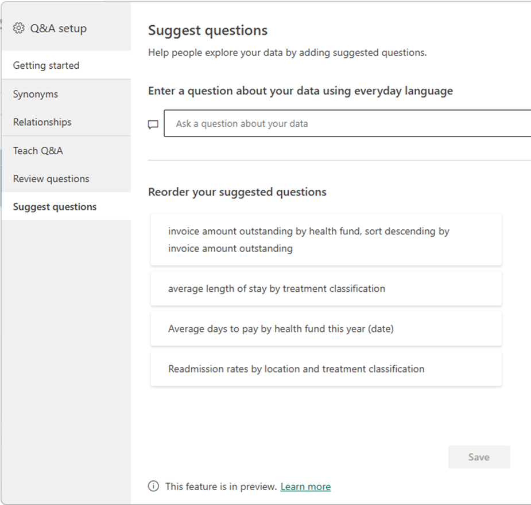Select the Suggest questions sidebar tab

pyautogui.click(x=55, y=207)
